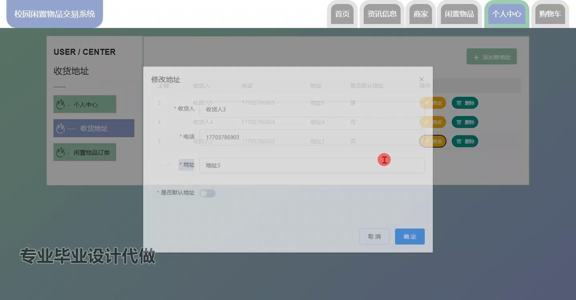Select 闲置物品订单 in the sidebar
This screenshot has width=576, height=300.
coord(85,152)
